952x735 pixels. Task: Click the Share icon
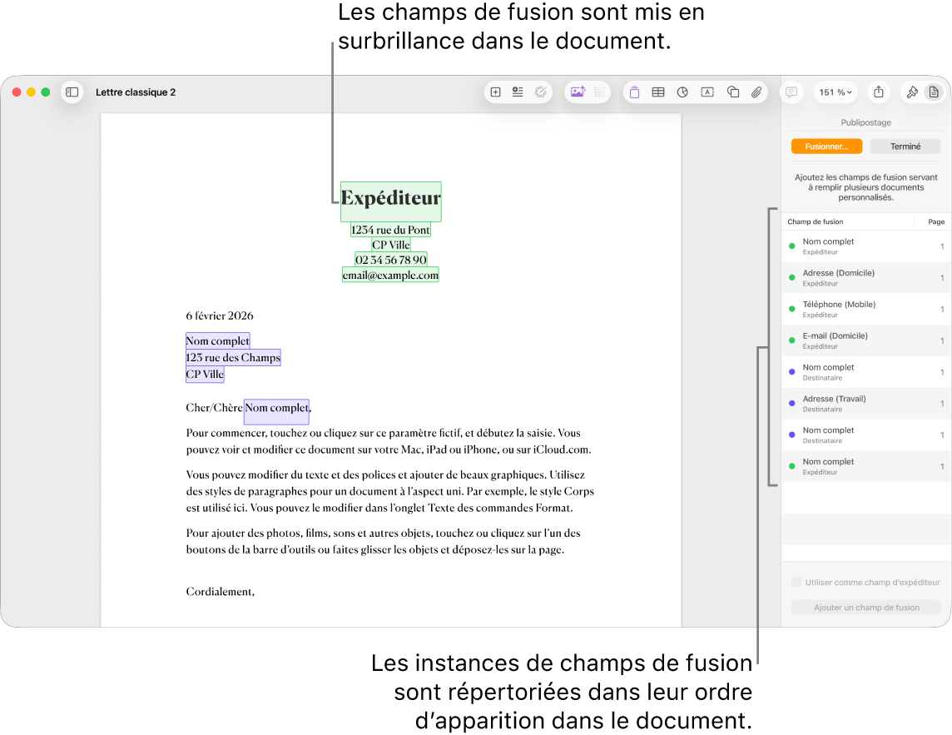pyautogui.click(x=879, y=92)
